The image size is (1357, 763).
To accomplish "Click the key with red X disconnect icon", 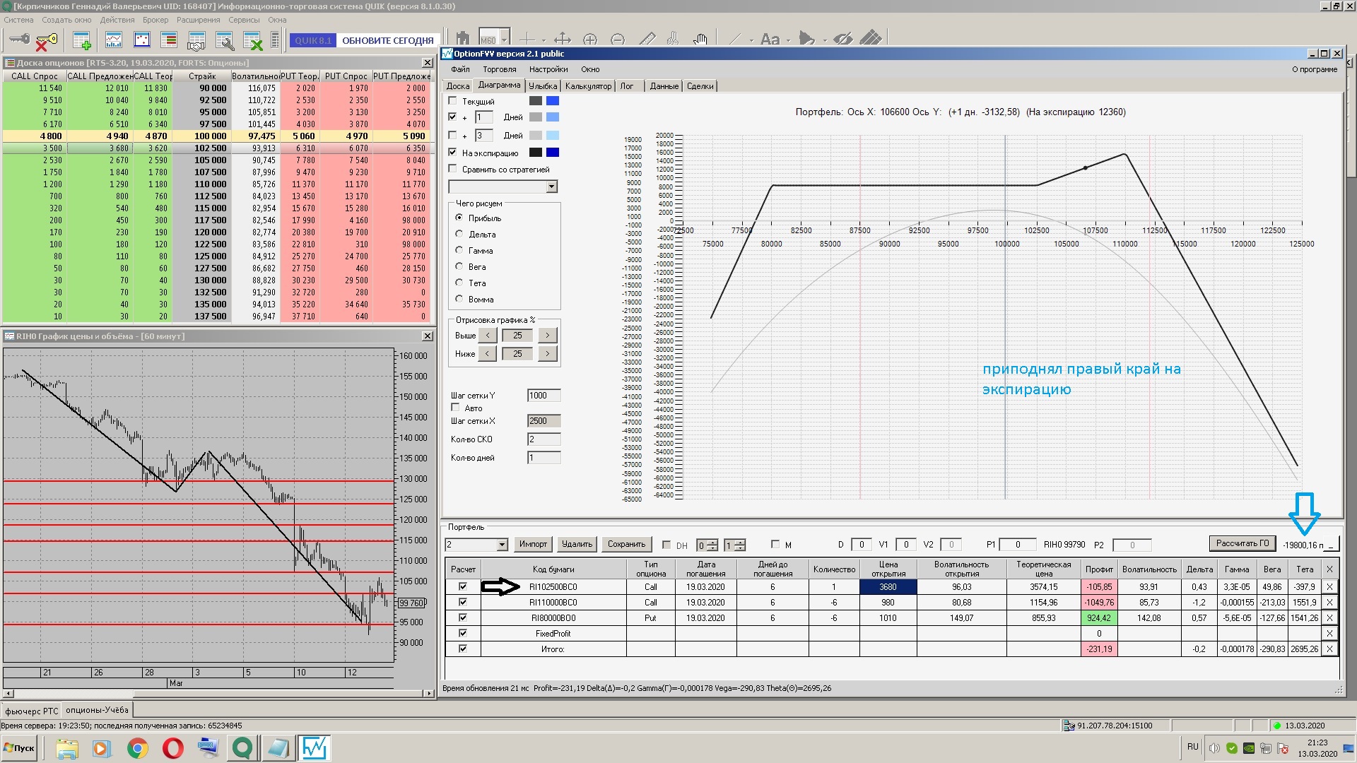I will click(x=45, y=40).
